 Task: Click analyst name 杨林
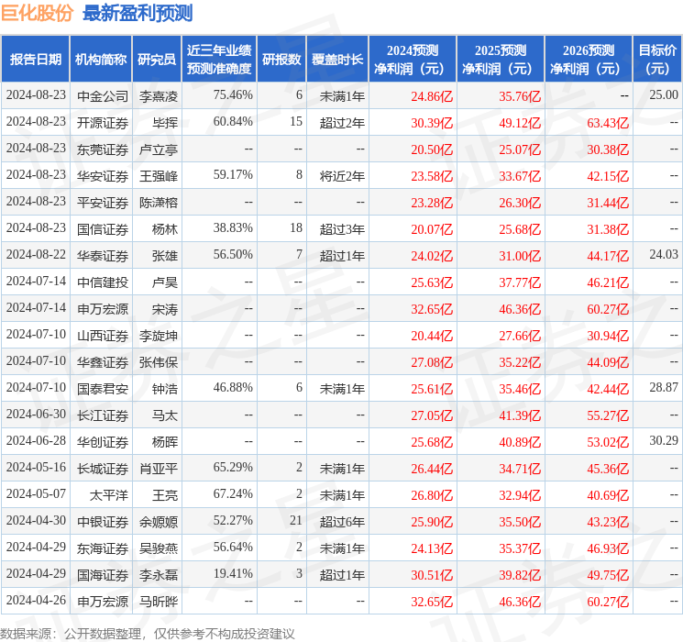[x=165, y=229]
